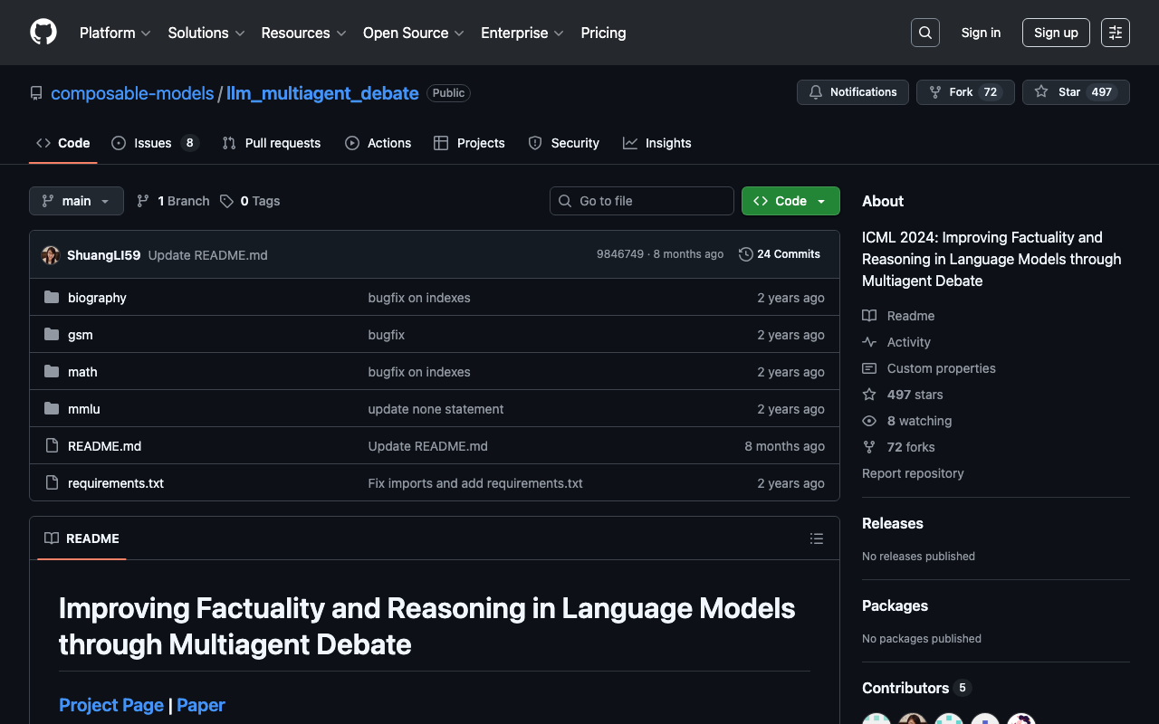Open README outline list icon
This screenshot has height=724, width=1159.
816,538
